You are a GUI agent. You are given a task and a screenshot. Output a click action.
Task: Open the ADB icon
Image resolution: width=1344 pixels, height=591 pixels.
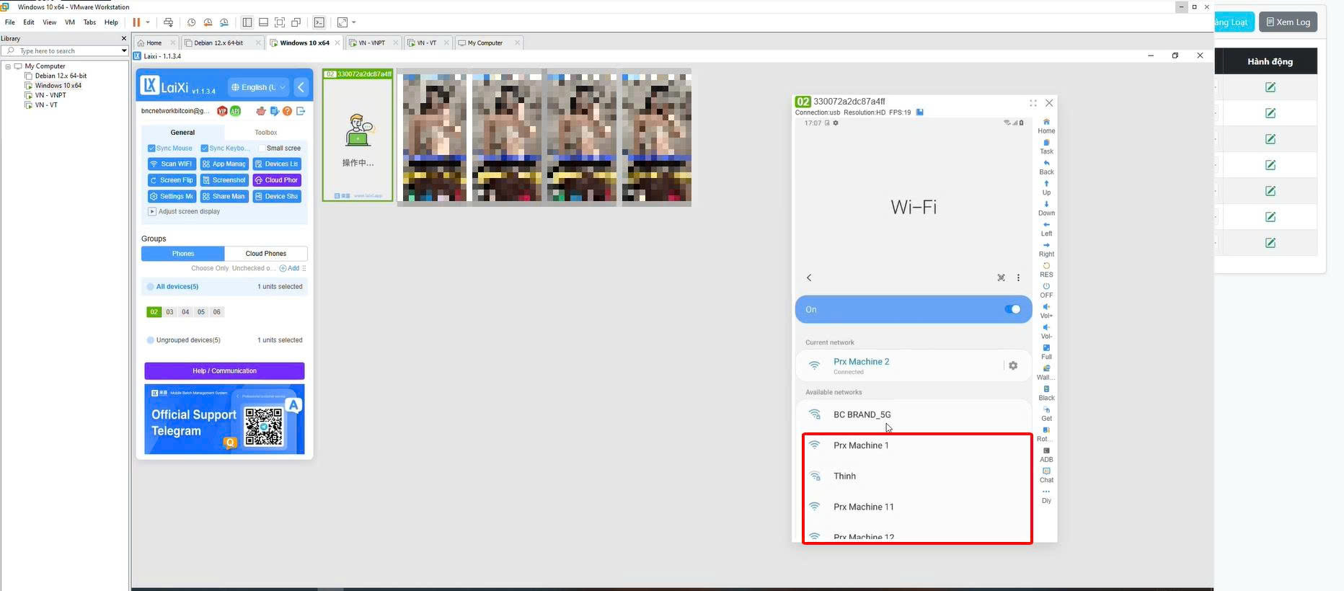click(1046, 450)
